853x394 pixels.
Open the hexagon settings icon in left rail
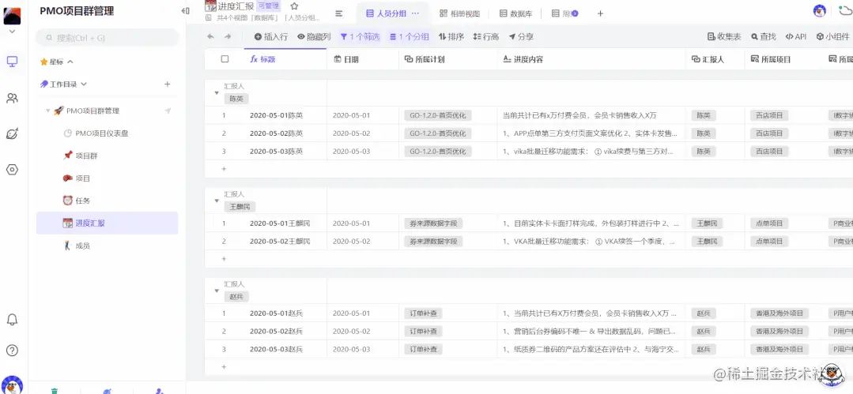click(12, 170)
